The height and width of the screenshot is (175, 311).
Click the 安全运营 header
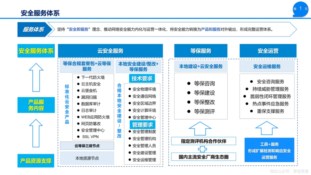[268, 51]
